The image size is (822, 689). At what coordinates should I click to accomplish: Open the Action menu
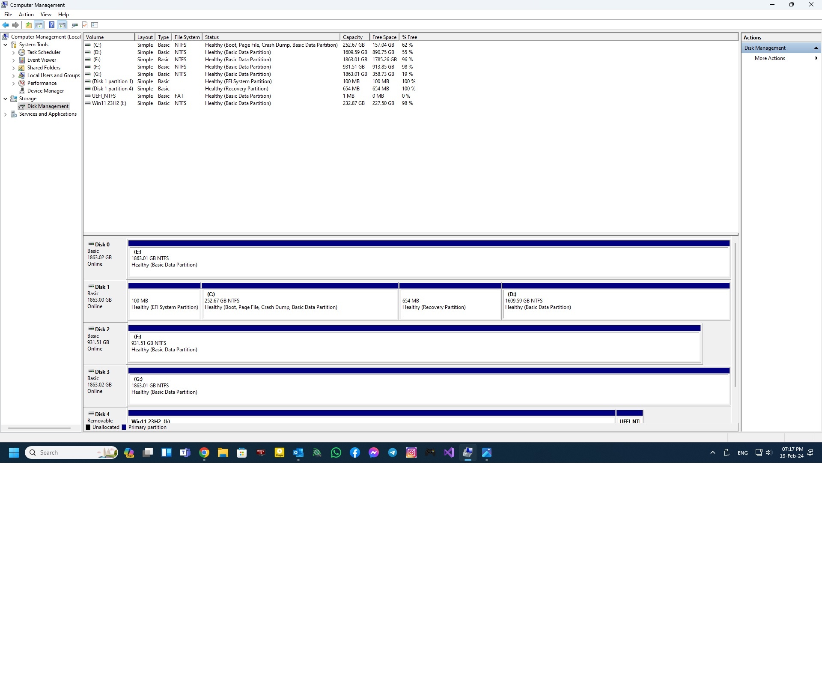pos(26,14)
